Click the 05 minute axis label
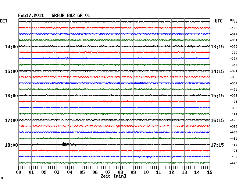The width and height of the screenshot is (239, 182). click(x=82, y=172)
